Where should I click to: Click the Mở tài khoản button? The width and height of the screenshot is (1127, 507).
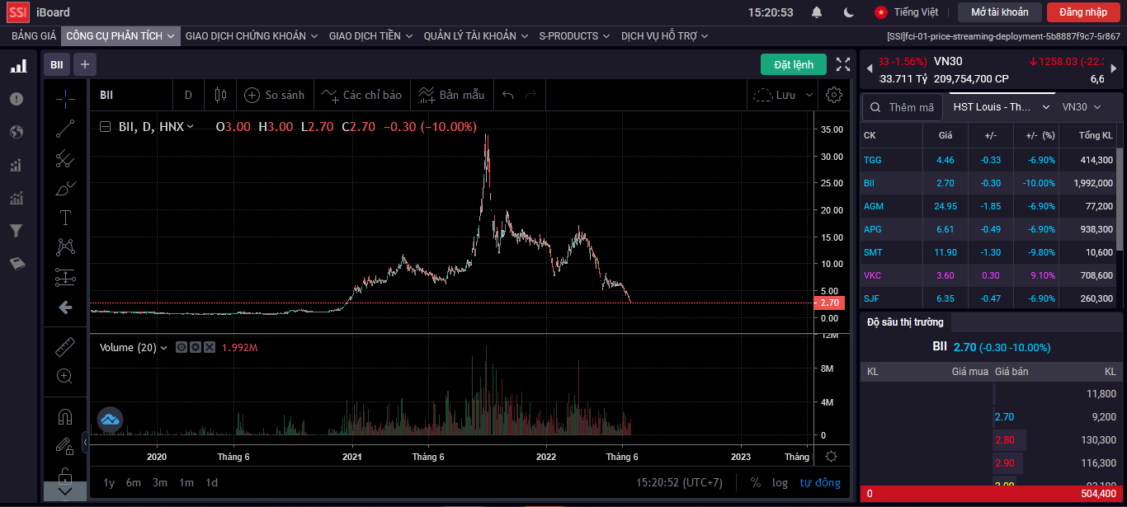click(1000, 12)
